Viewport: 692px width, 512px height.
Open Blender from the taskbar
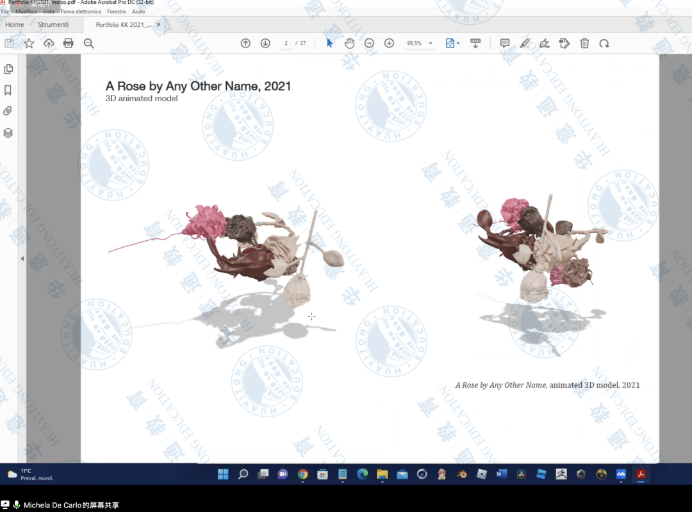(x=461, y=474)
